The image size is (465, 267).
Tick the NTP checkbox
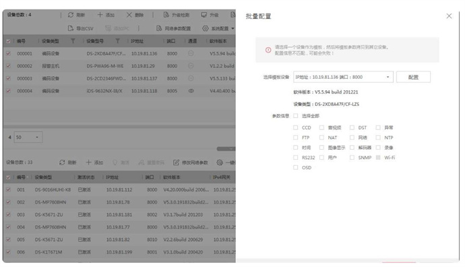(378, 138)
